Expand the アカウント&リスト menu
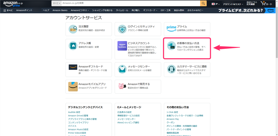Viewport: 278px width, 136px height. pyautogui.click(x=233, y=4)
